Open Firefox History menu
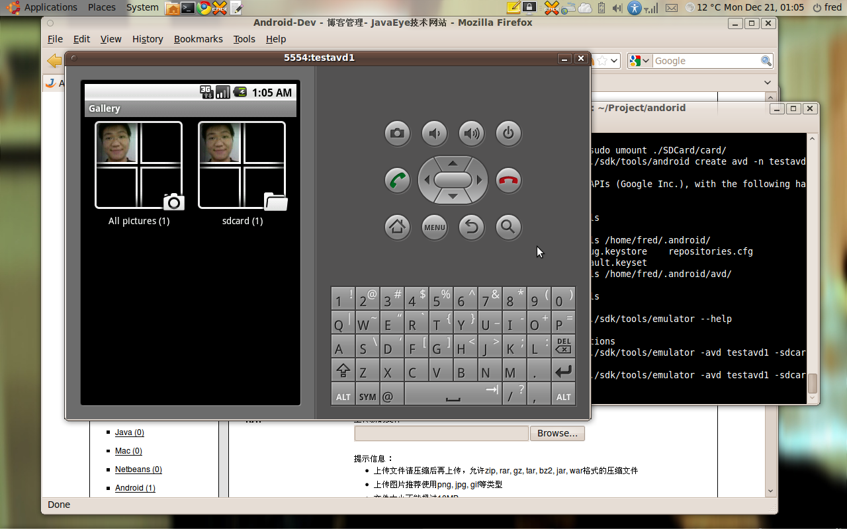Screen dimensions: 847x529 148,39
